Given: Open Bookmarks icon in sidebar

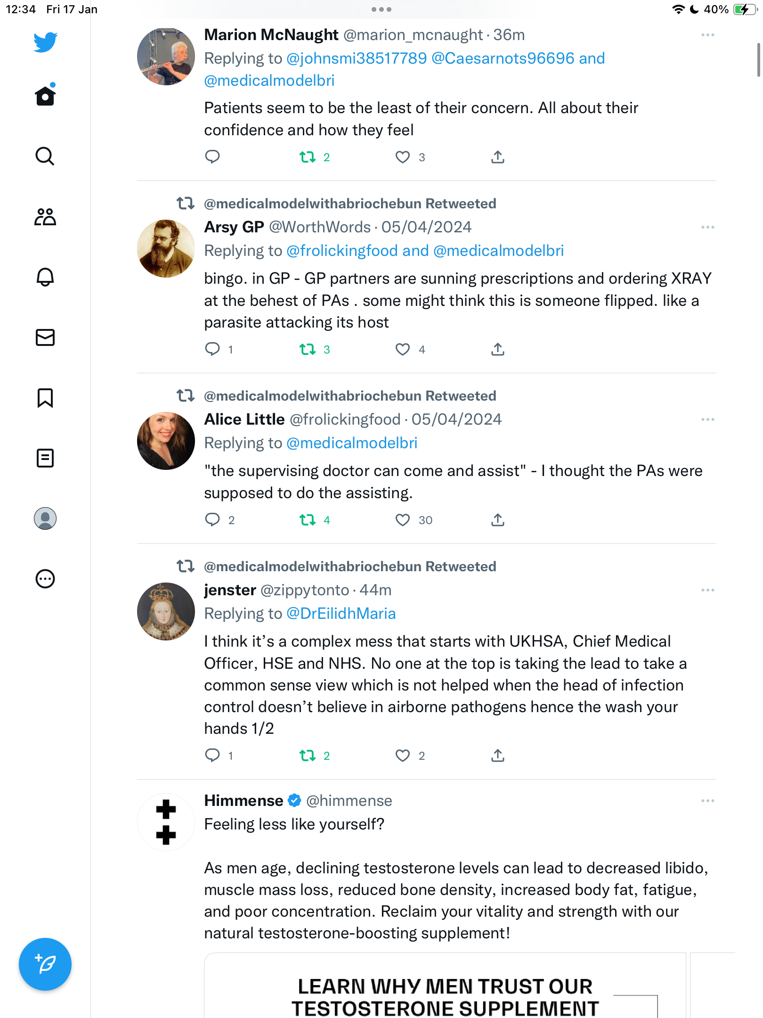Looking at the screenshot, I should coord(45,398).
